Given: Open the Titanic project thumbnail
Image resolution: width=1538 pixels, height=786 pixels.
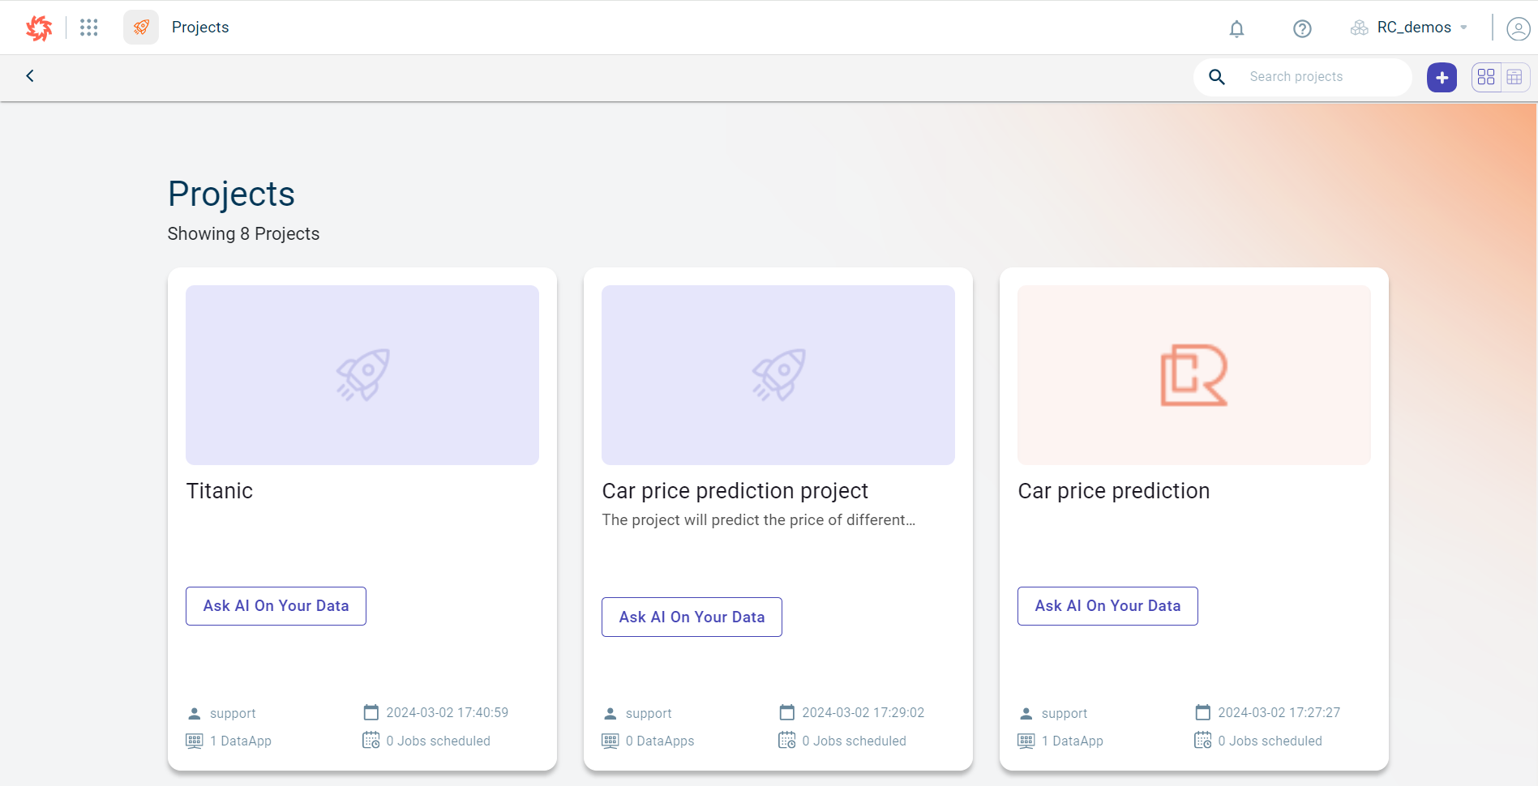Looking at the screenshot, I should 362,375.
